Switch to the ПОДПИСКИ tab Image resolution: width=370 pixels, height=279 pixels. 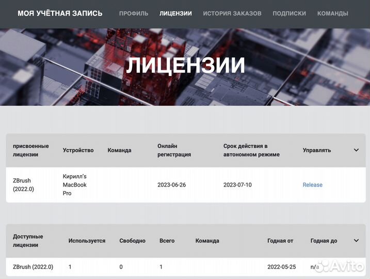coord(289,13)
